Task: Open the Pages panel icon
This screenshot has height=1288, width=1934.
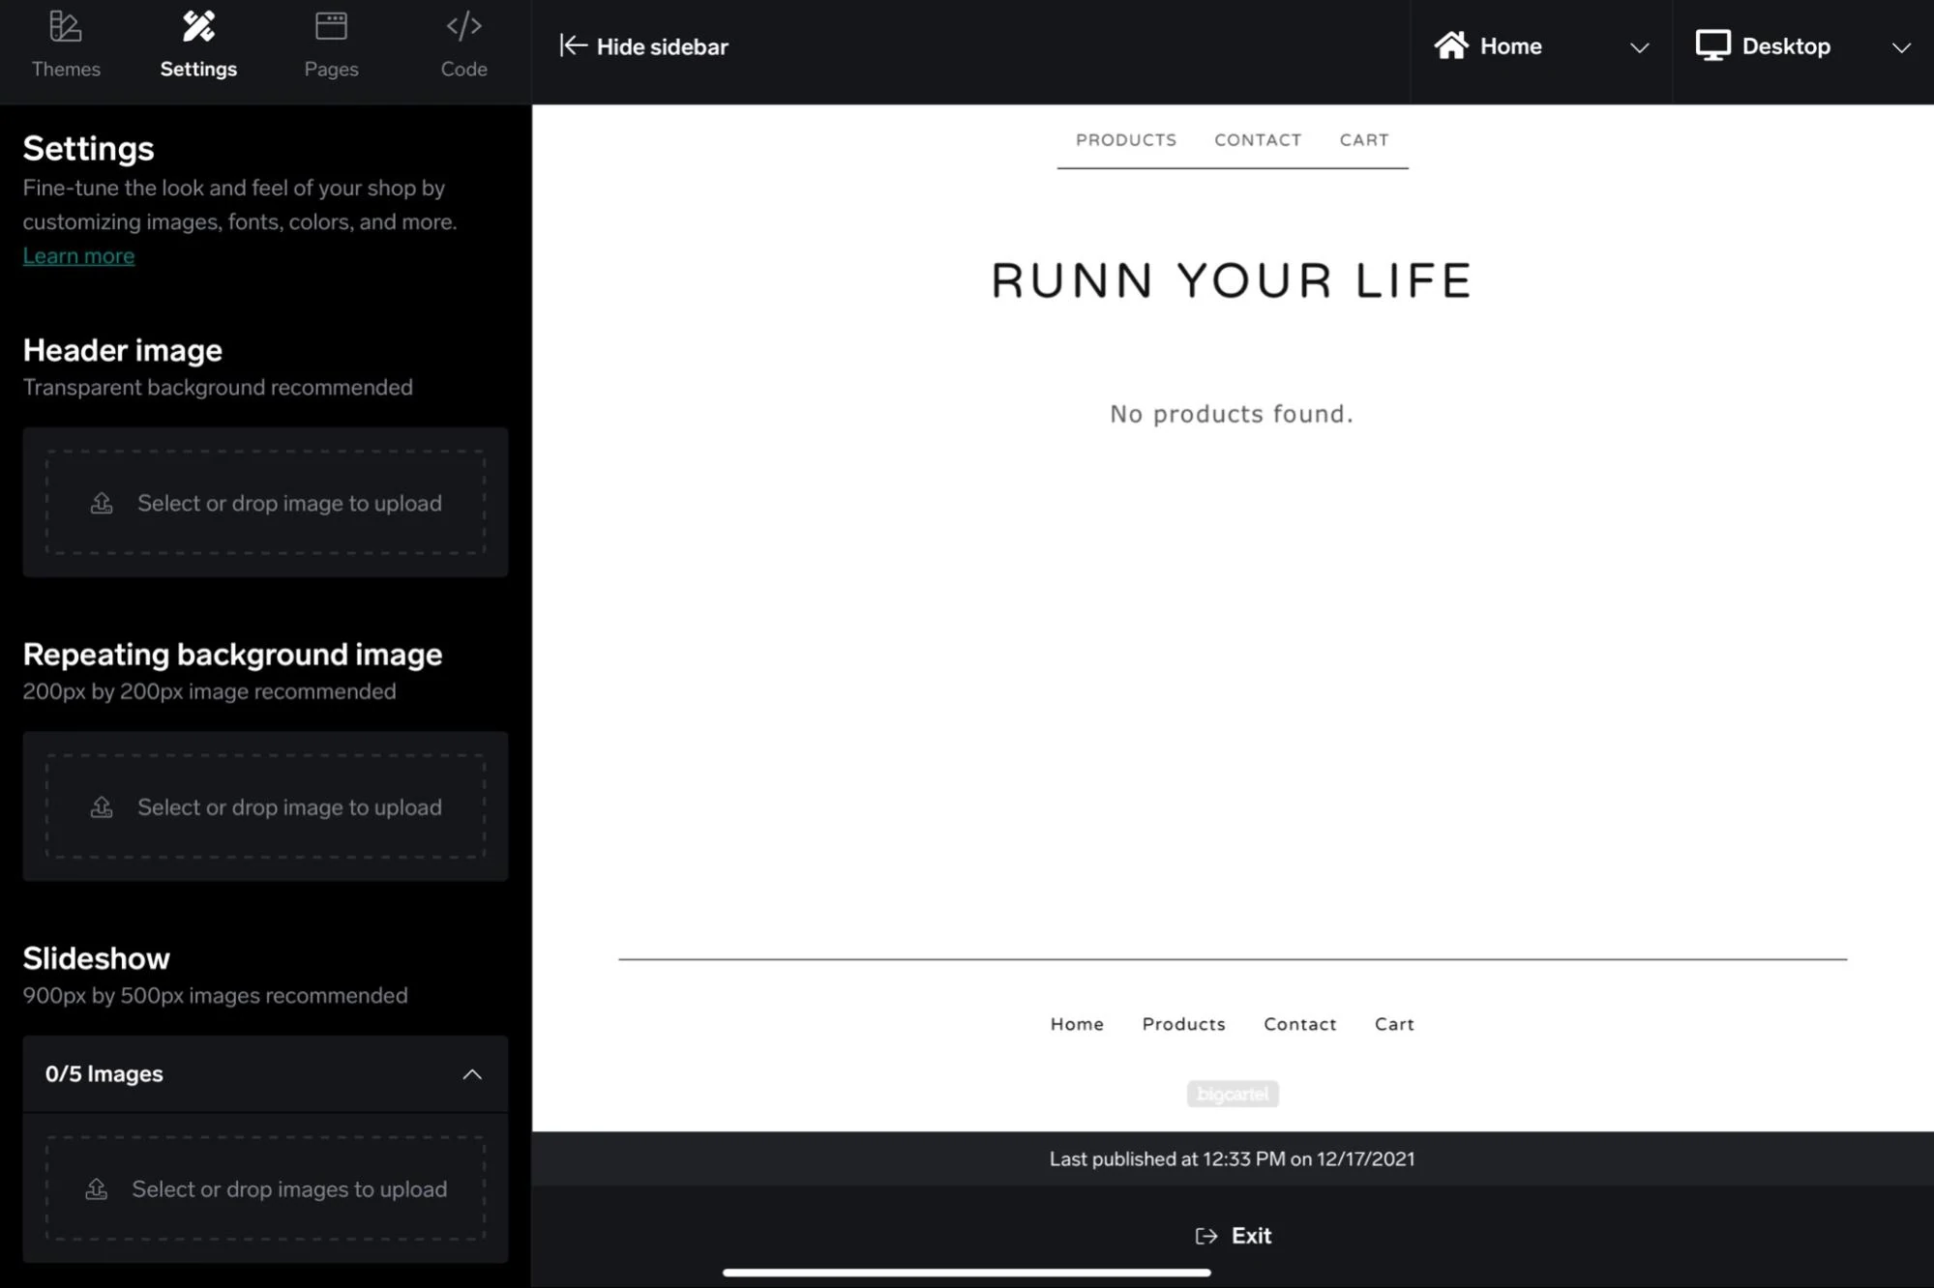Action: point(331,27)
